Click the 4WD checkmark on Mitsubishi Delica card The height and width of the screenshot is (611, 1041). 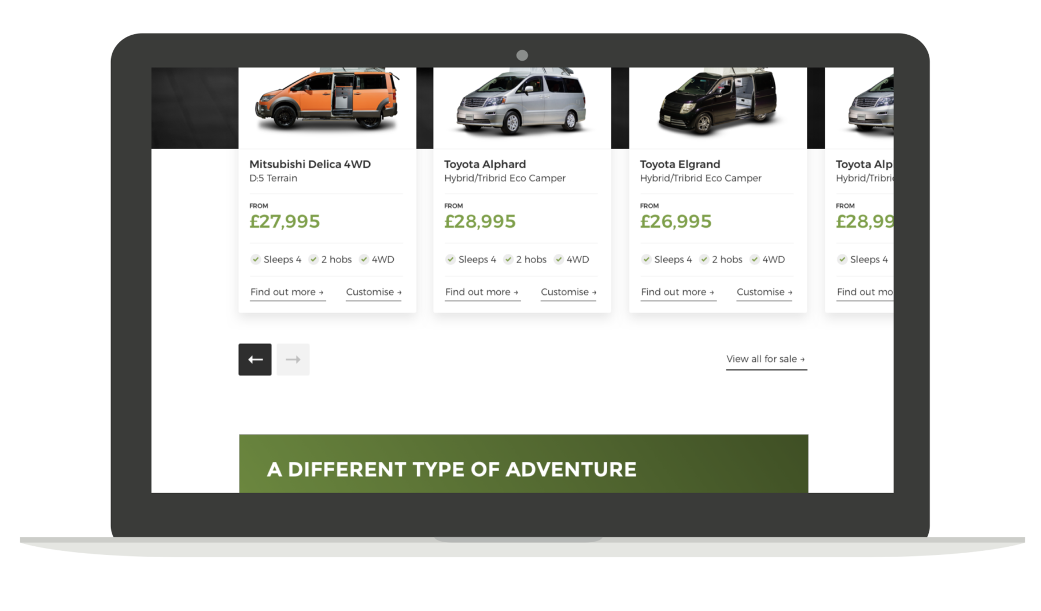click(x=364, y=260)
